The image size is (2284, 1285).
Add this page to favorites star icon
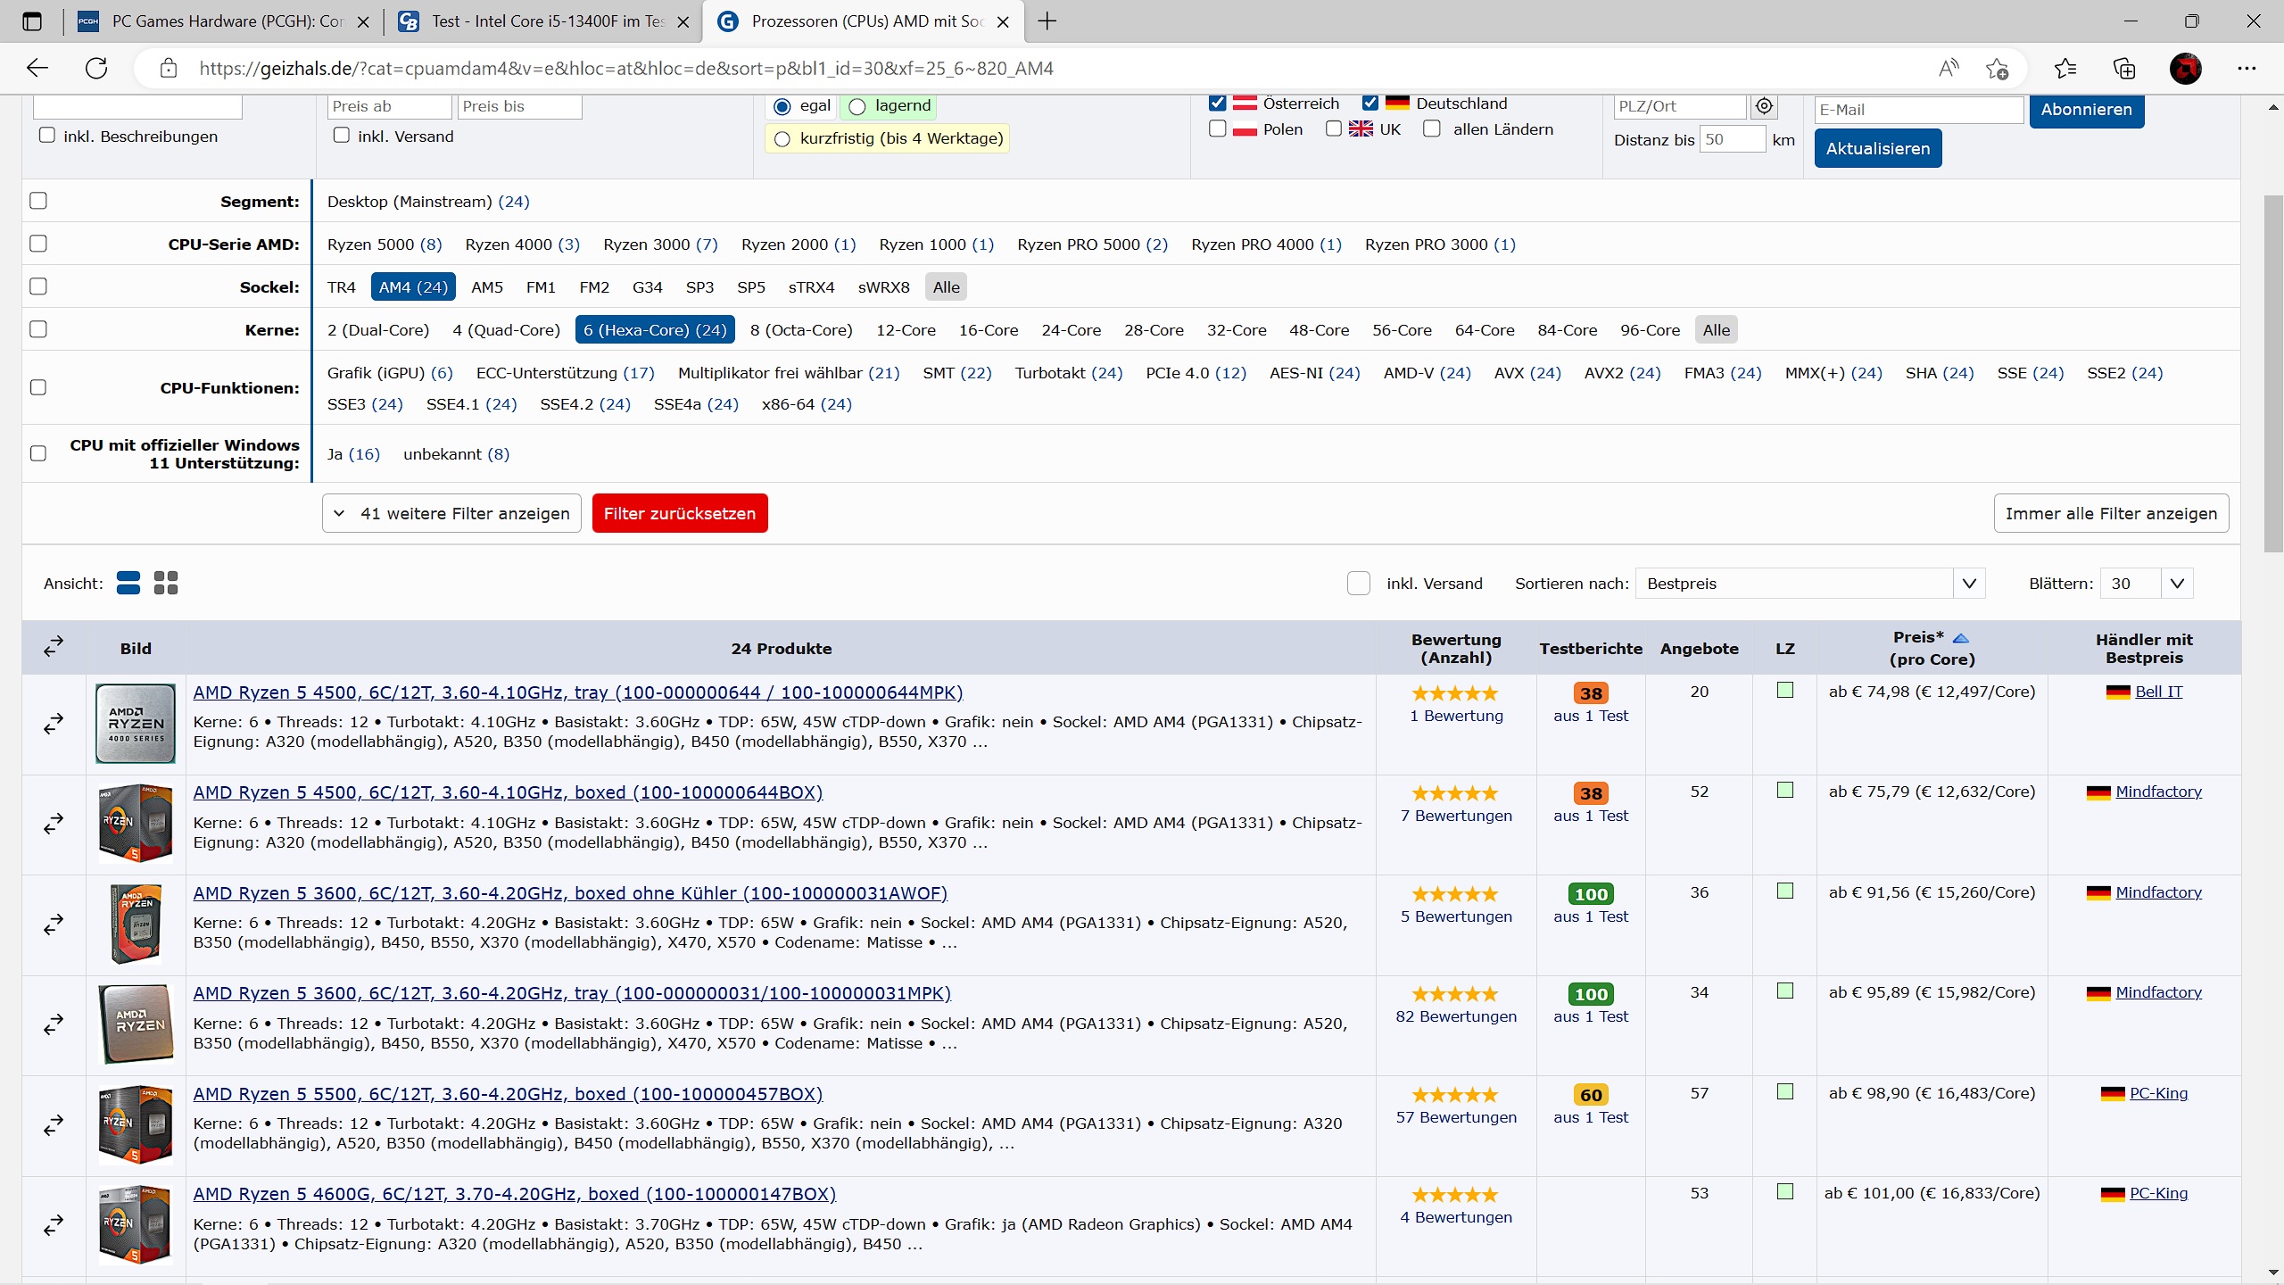pos(1997,69)
